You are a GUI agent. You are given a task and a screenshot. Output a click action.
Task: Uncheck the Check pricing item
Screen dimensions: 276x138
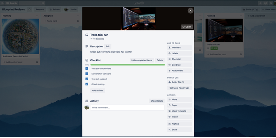click(x=87, y=84)
